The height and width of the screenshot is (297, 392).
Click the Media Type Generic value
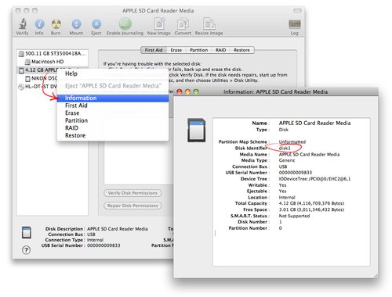point(287,160)
